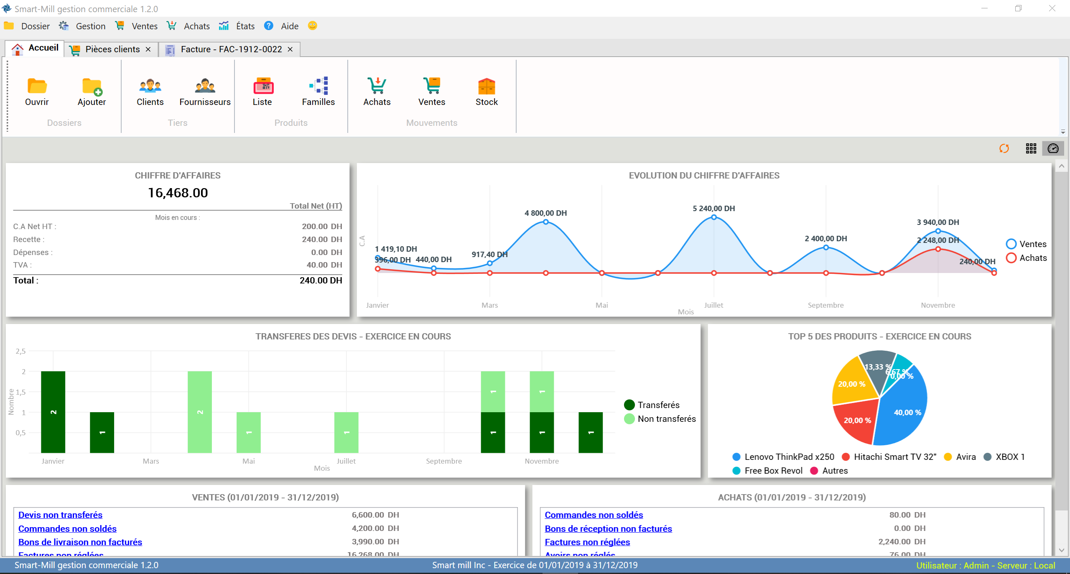1070x574 pixels.
Task: Open the États menu
Action: pos(245,26)
